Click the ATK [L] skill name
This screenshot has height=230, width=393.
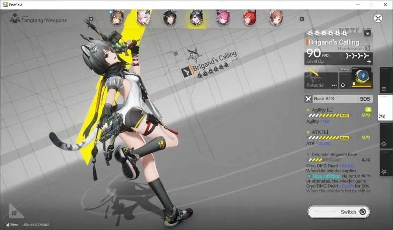pos(320,132)
